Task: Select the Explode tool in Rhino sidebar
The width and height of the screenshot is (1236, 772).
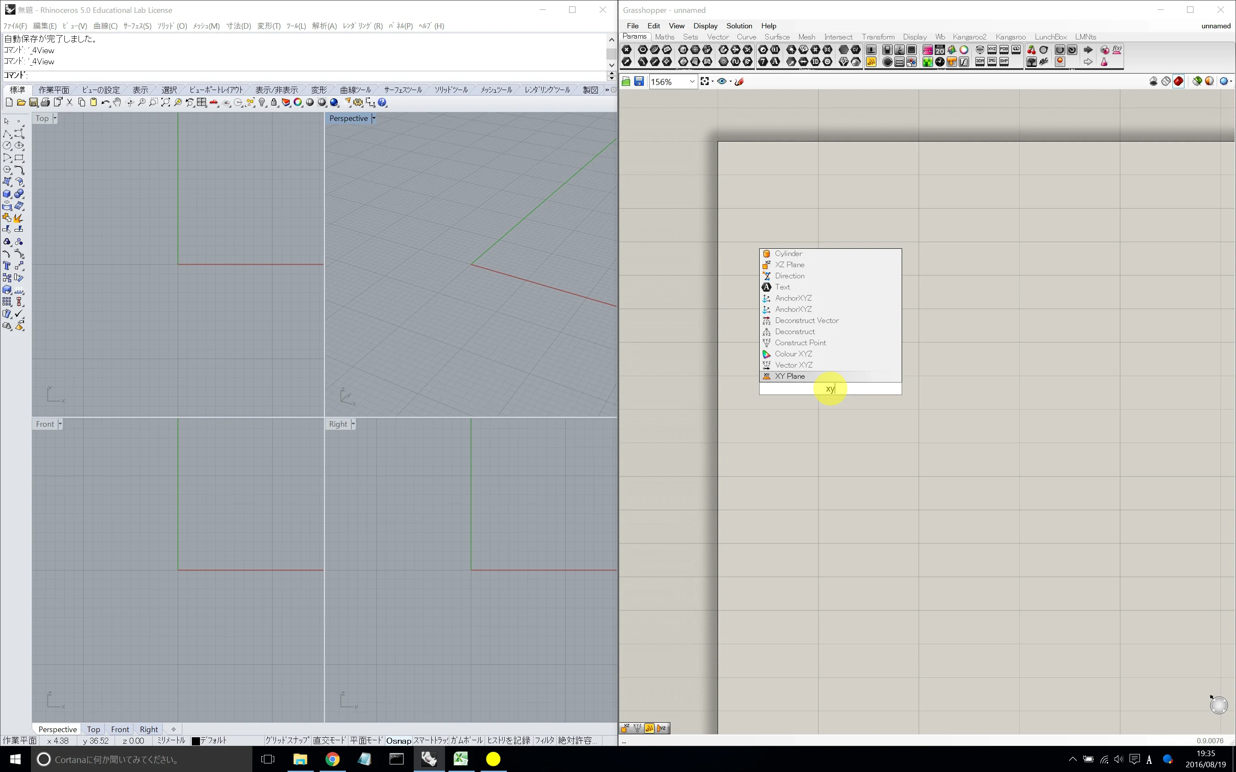Action: tap(19, 218)
